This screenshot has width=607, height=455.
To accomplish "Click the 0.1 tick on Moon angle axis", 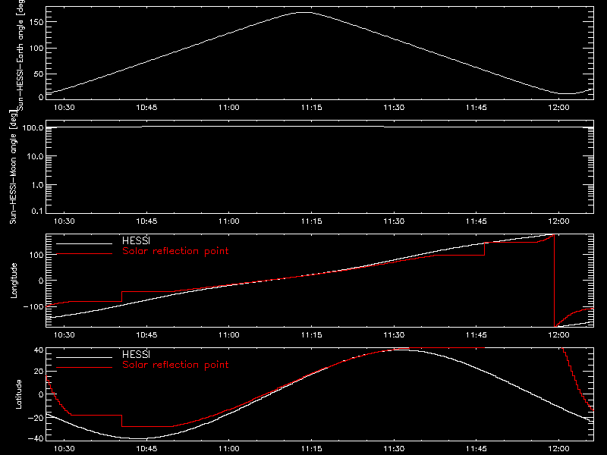I will 37,211.
